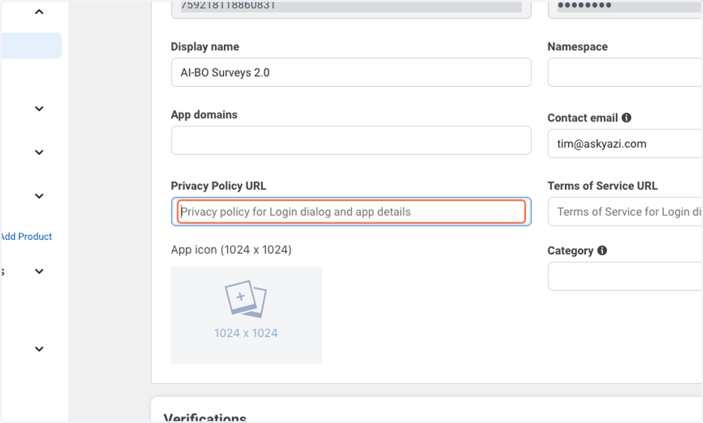This screenshot has height=423, width=703.
Task: Click the "App domains" label
Action: [204, 115]
